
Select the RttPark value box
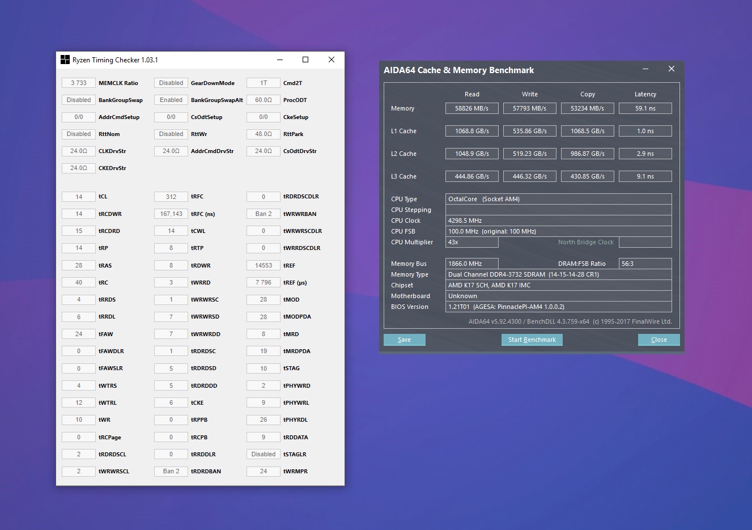point(264,134)
